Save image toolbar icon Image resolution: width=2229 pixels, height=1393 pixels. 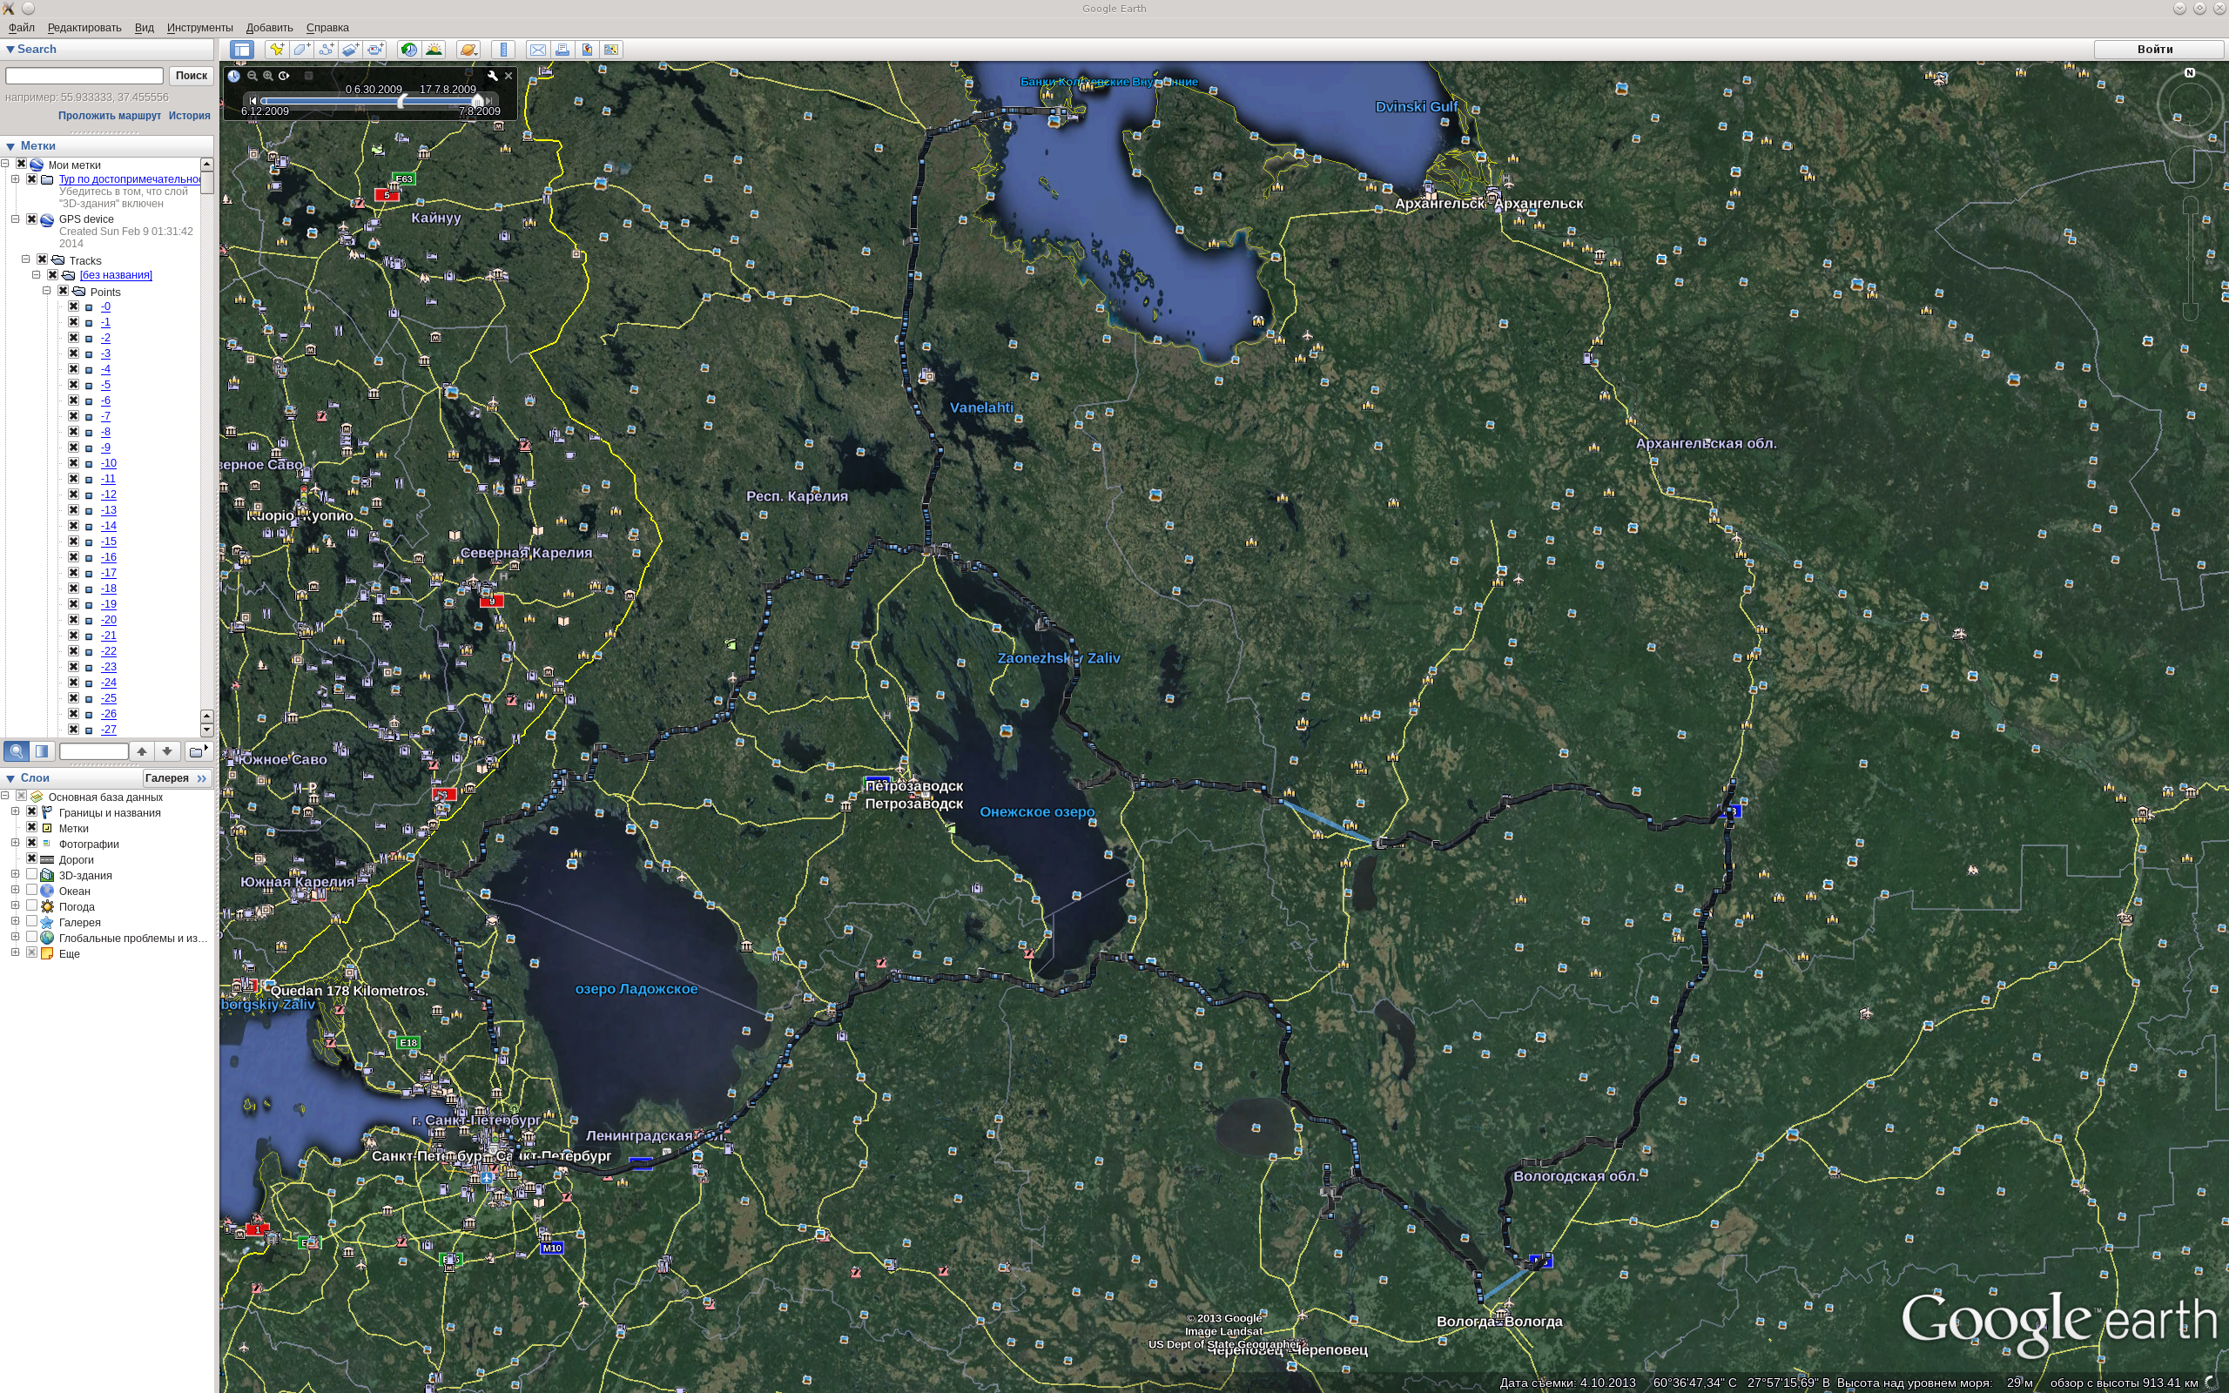587,50
